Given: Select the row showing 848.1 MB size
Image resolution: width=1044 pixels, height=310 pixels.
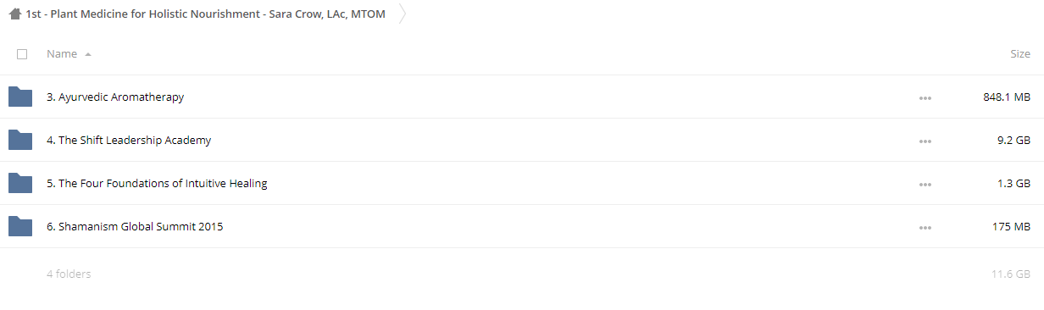Looking at the screenshot, I should pyautogui.click(x=522, y=97).
